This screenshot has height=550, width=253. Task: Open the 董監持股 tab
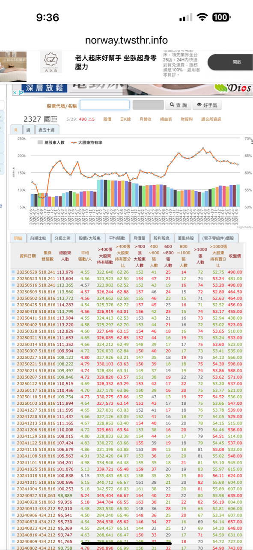click(x=187, y=238)
